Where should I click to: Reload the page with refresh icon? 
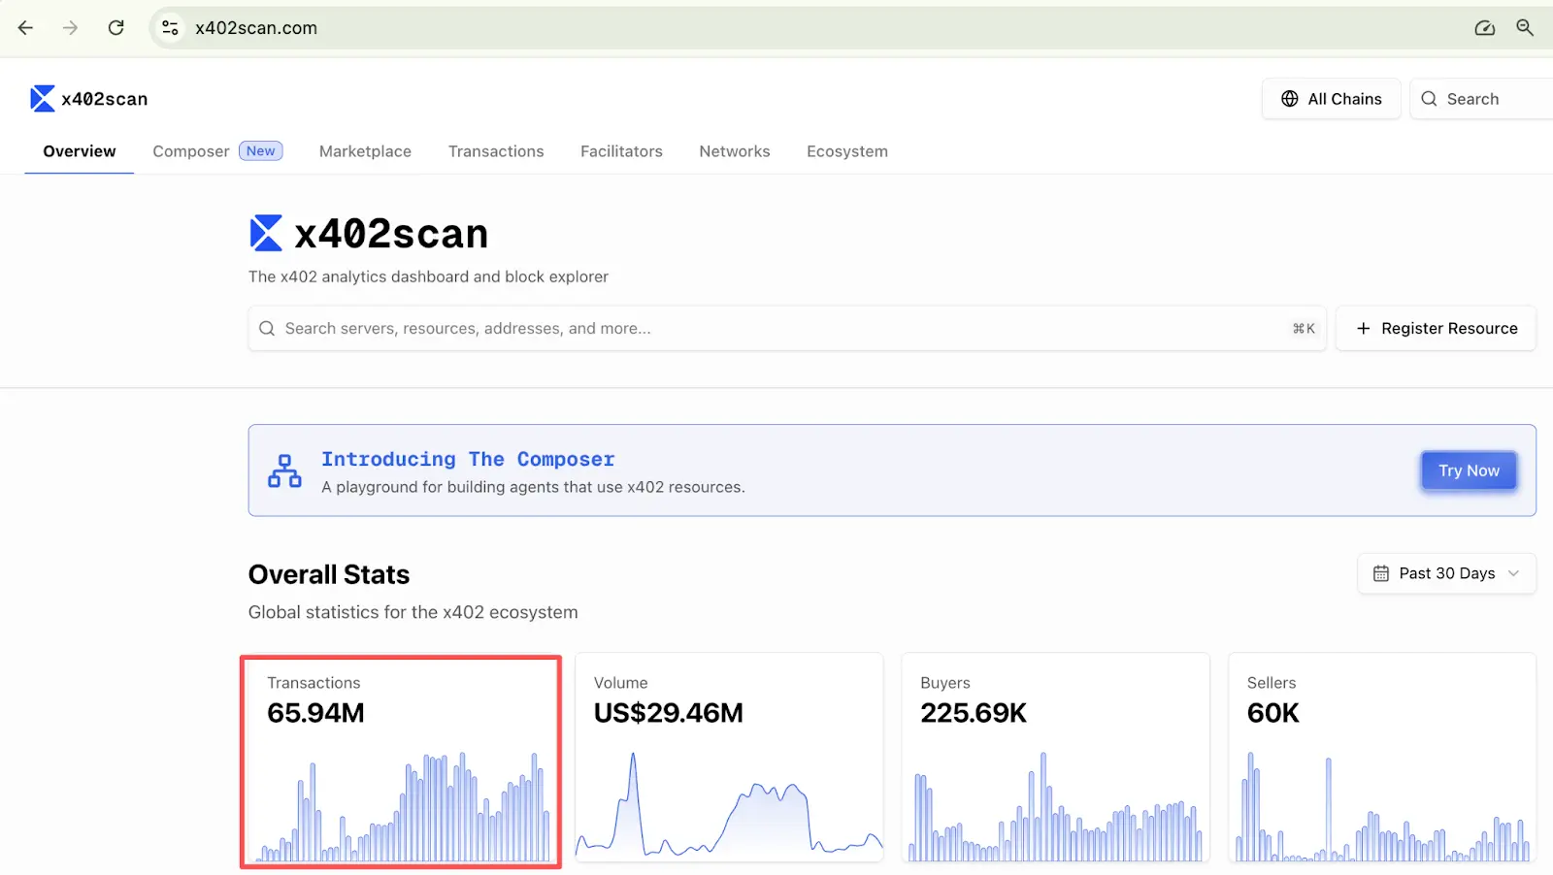116,28
